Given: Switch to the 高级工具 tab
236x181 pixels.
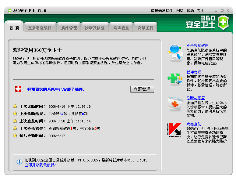Looking at the screenshot, I should (145, 27).
